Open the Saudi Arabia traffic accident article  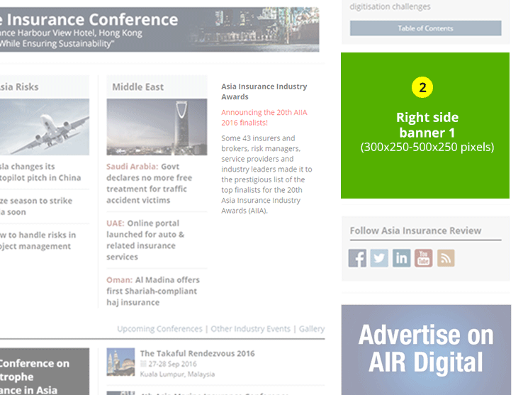149,183
